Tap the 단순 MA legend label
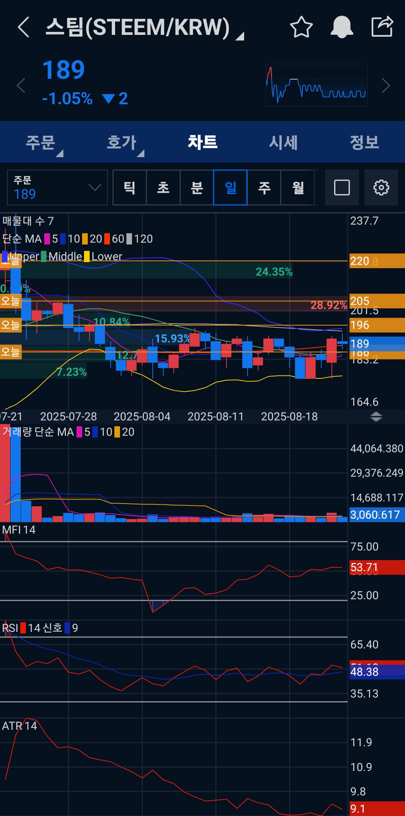 click(22, 239)
